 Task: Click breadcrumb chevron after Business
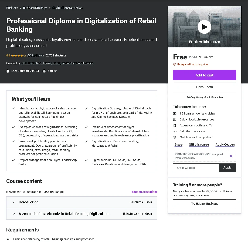pyautogui.click(x=21, y=8)
